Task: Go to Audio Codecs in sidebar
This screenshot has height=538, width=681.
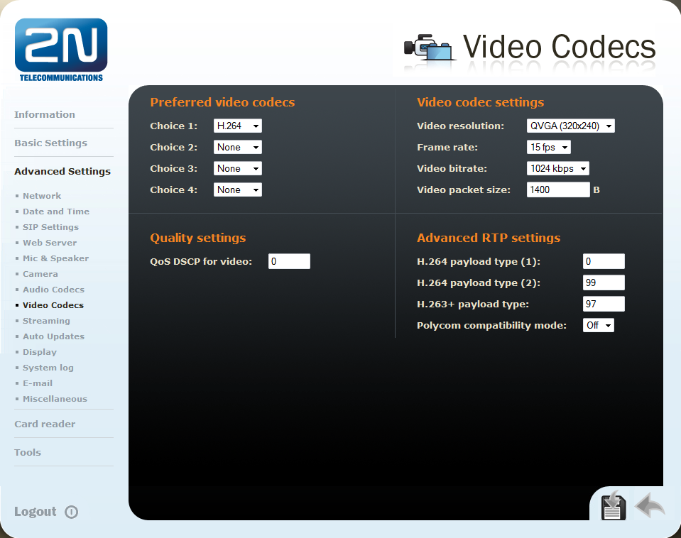Action: point(53,290)
